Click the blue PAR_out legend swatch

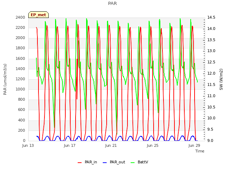tap(105, 163)
